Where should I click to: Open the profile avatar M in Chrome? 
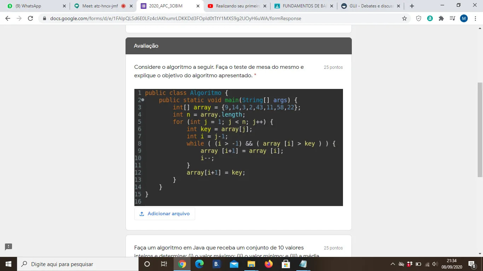pyautogui.click(x=464, y=18)
